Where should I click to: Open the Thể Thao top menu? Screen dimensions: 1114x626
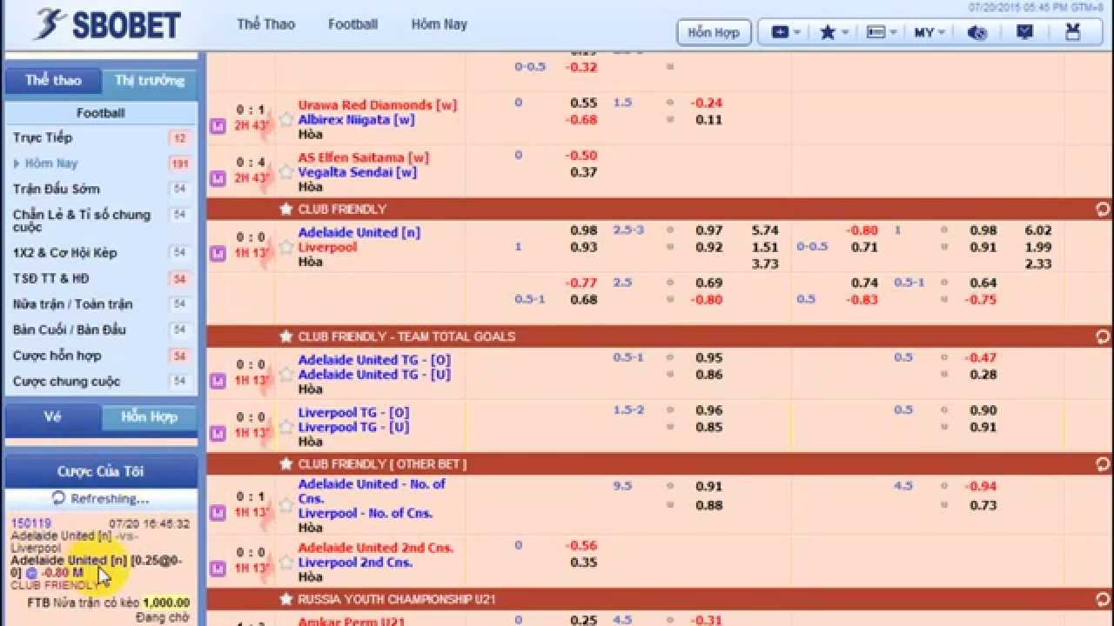click(266, 24)
